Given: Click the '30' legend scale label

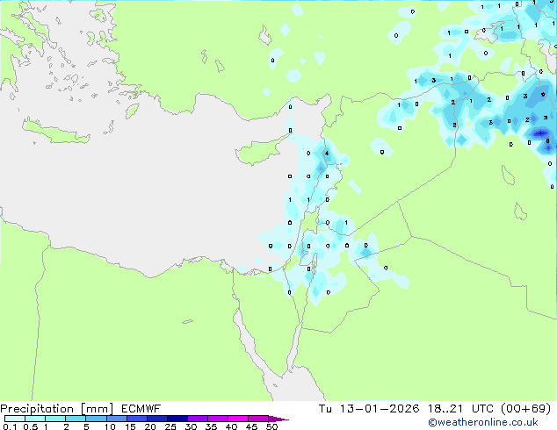Looking at the screenshot, I should pos(191,426).
